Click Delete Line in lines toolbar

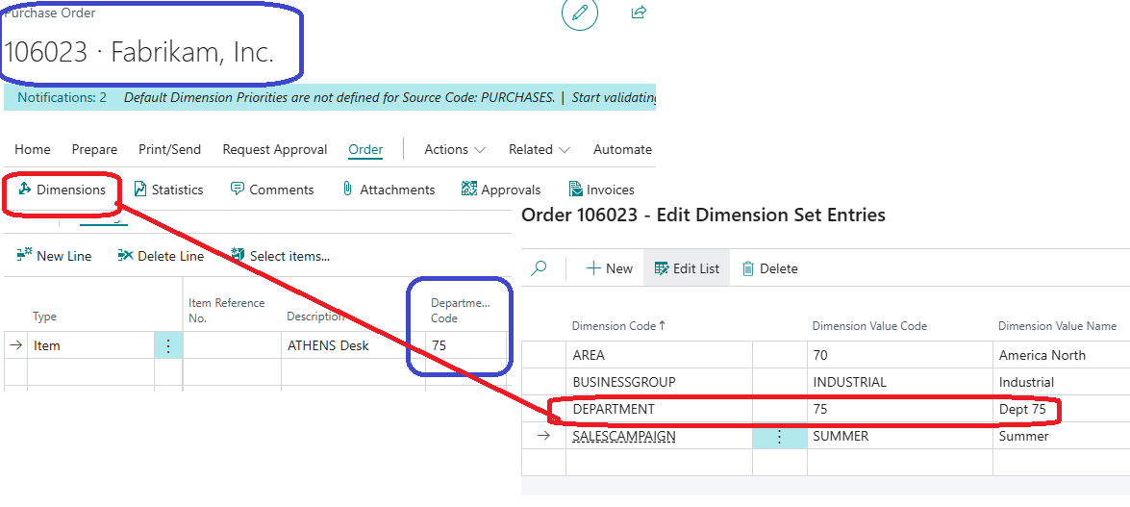[x=161, y=255]
